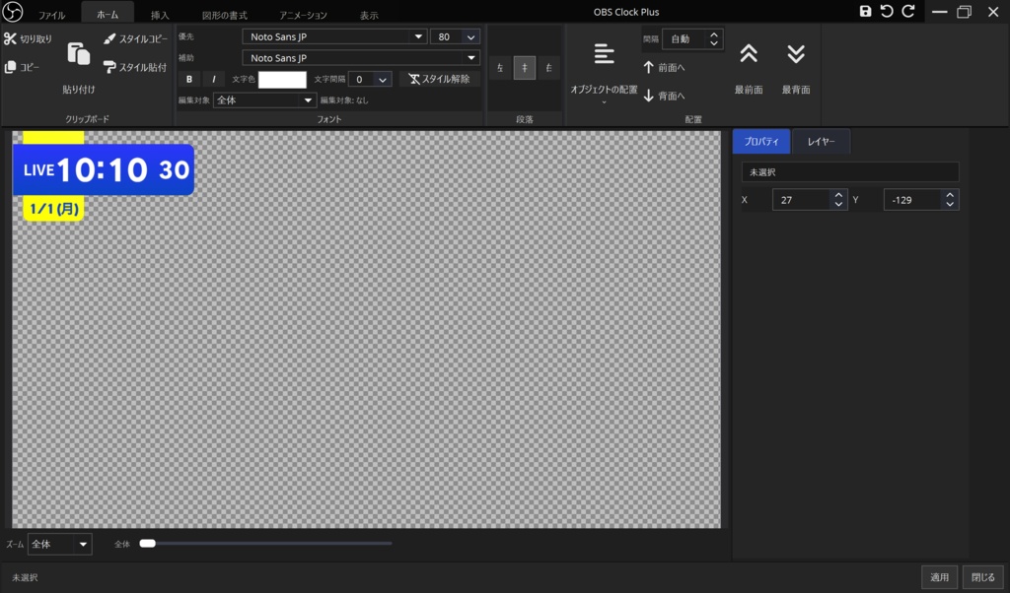Select the 1/1(月) date label on canvas
Viewport: 1010px width, 593px height.
pos(54,209)
